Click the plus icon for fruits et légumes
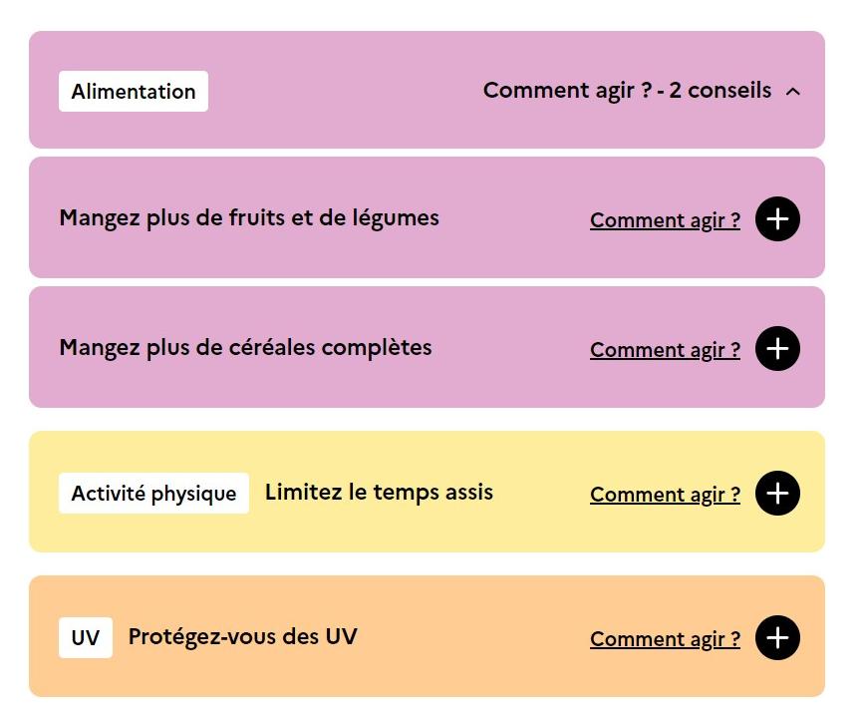Screen dimensions: 866x717 [x=777, y=219]
